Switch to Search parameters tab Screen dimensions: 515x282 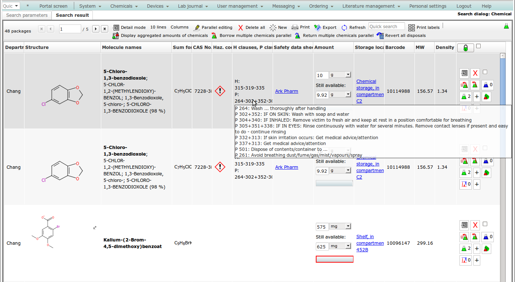[x=27, y=15]
